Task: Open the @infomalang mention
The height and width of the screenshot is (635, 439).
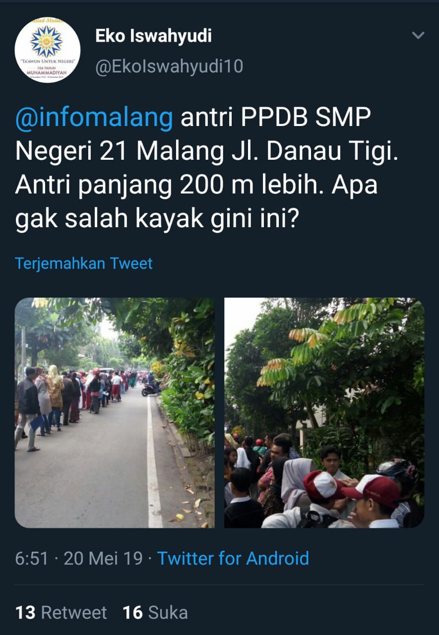Action: pyautogui.click(x=94, y=118)
